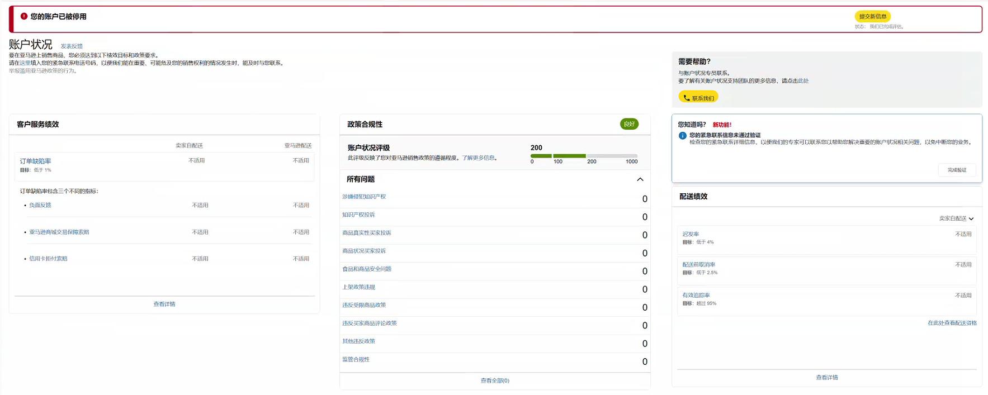Open the 卖家自配送 dropdown in 配送绩效
The height and width of the screenshot is (395, 988).
(x=956, y=218)
